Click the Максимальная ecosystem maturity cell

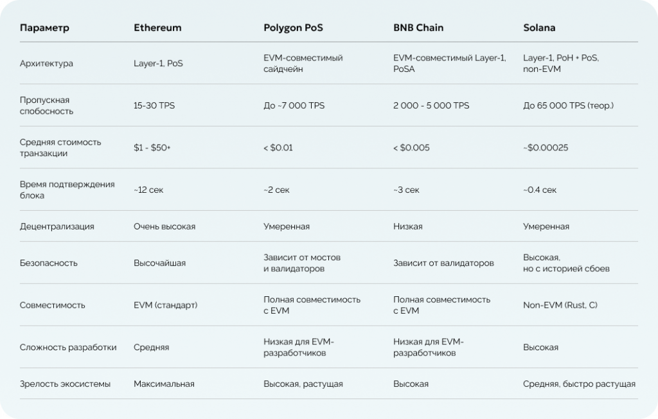164,384
